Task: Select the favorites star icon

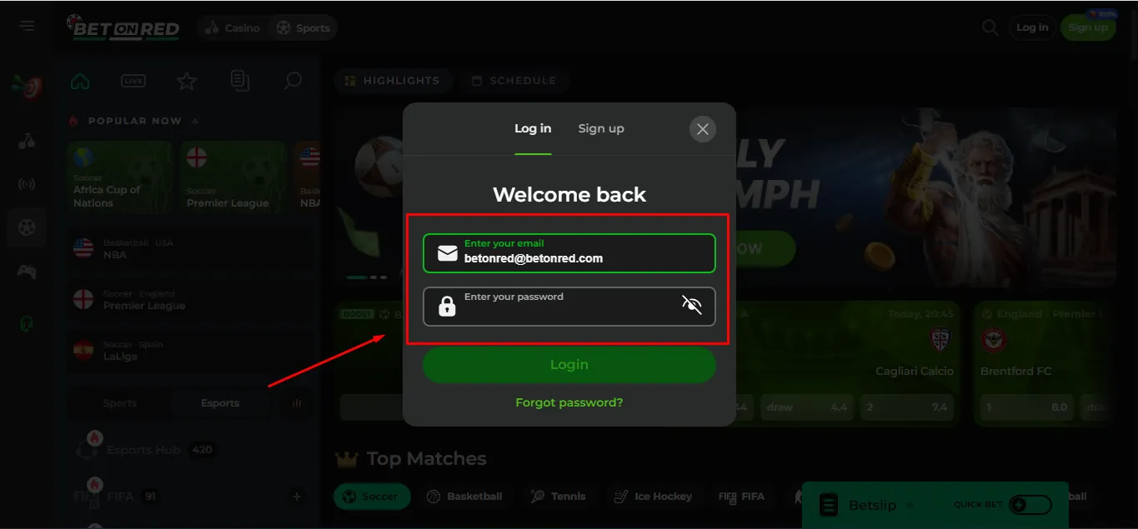Action: click(187, 81)
